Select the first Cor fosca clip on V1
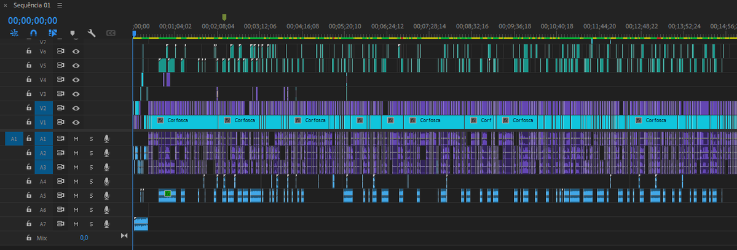 tap(184, 122)
